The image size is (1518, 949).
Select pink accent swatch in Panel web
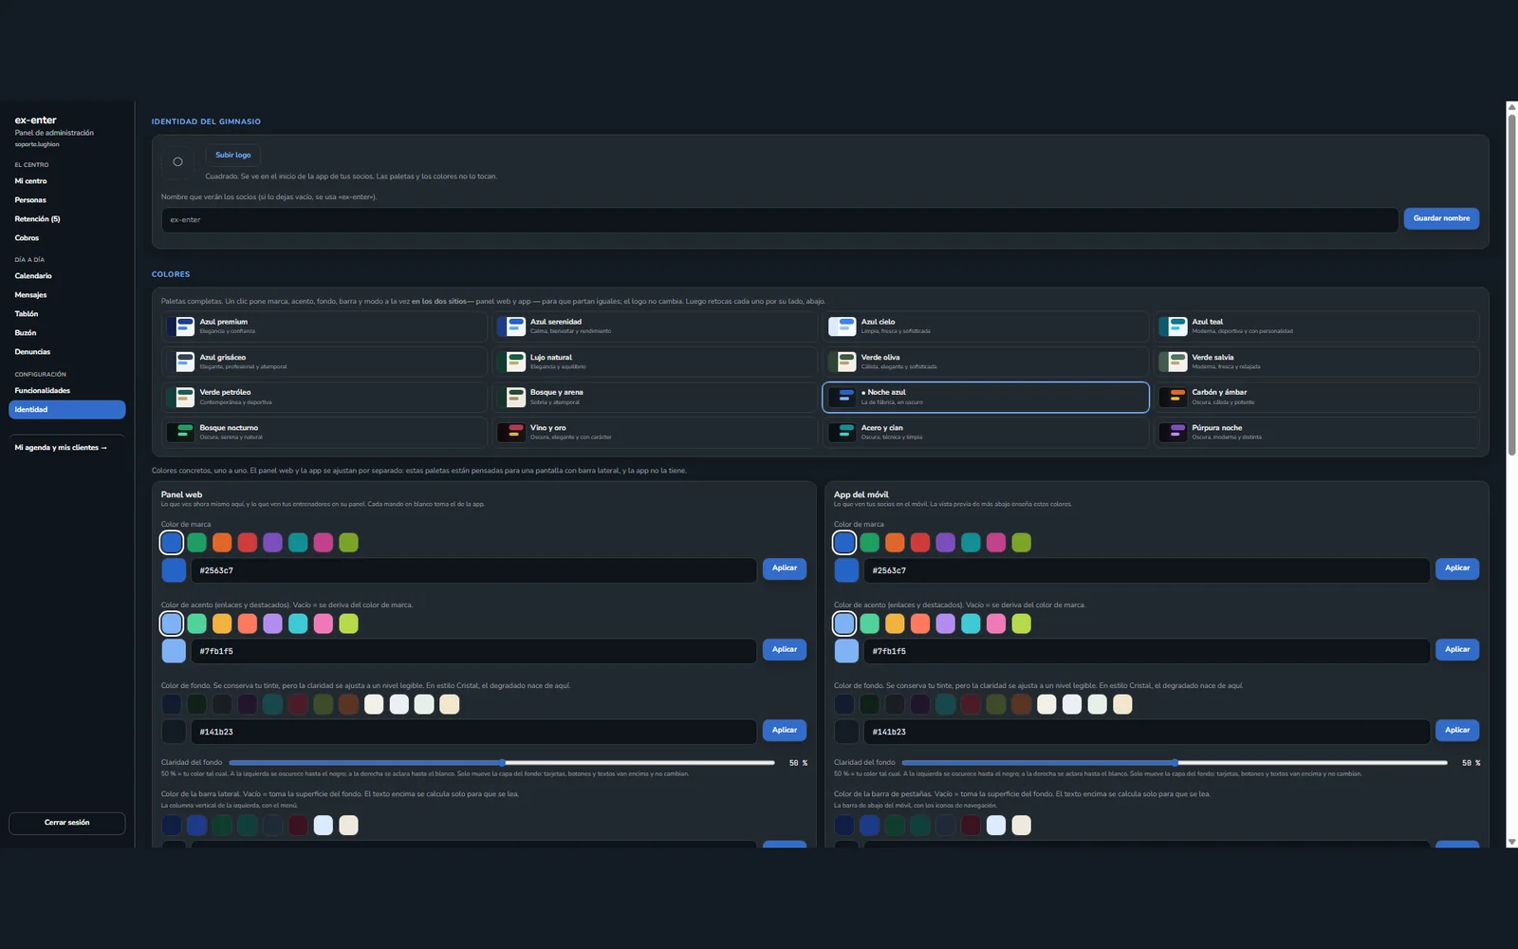tap(324, 623)
